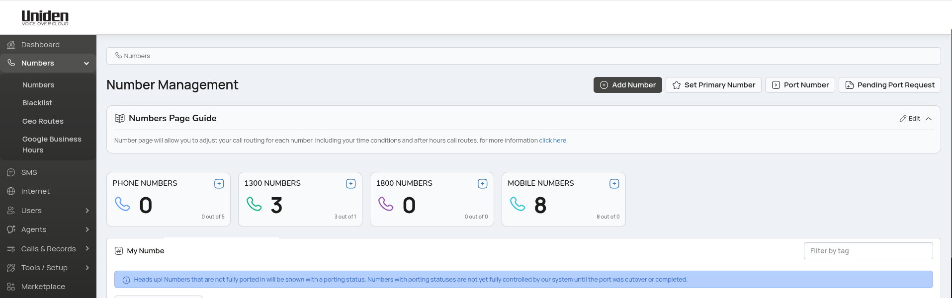Click plus icon on 1300 NUMBERS card
The width and height of the screenshot is (952, 298).
(350, 184)
